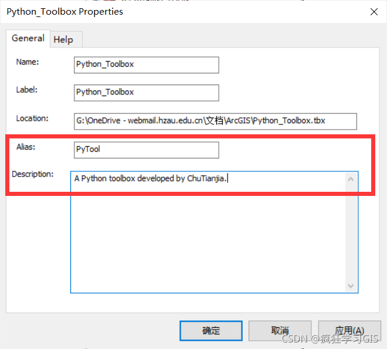Image resolution: width=387 pixels, height=349 pixels.
Task: Click the Name input field
Action: click(x=147, y=65)
